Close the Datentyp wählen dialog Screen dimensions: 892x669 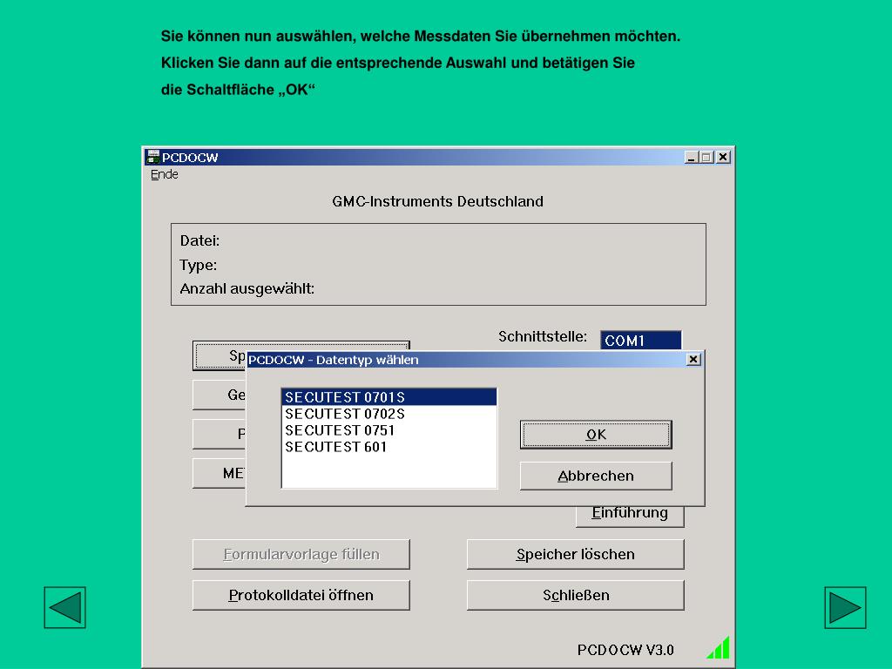[693, 360]
